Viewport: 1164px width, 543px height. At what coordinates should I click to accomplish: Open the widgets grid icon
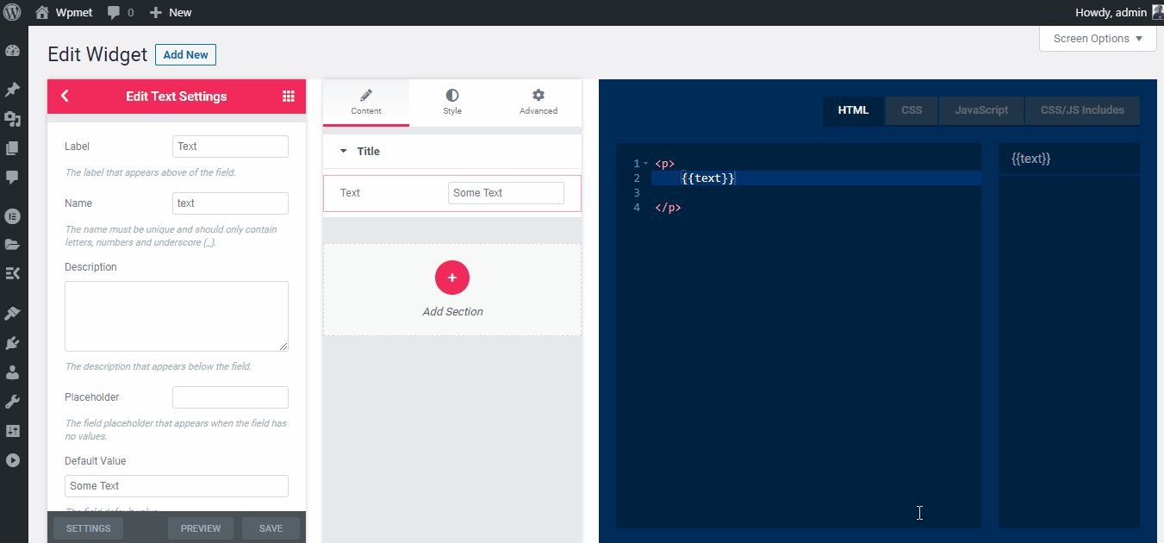(289, 97)
